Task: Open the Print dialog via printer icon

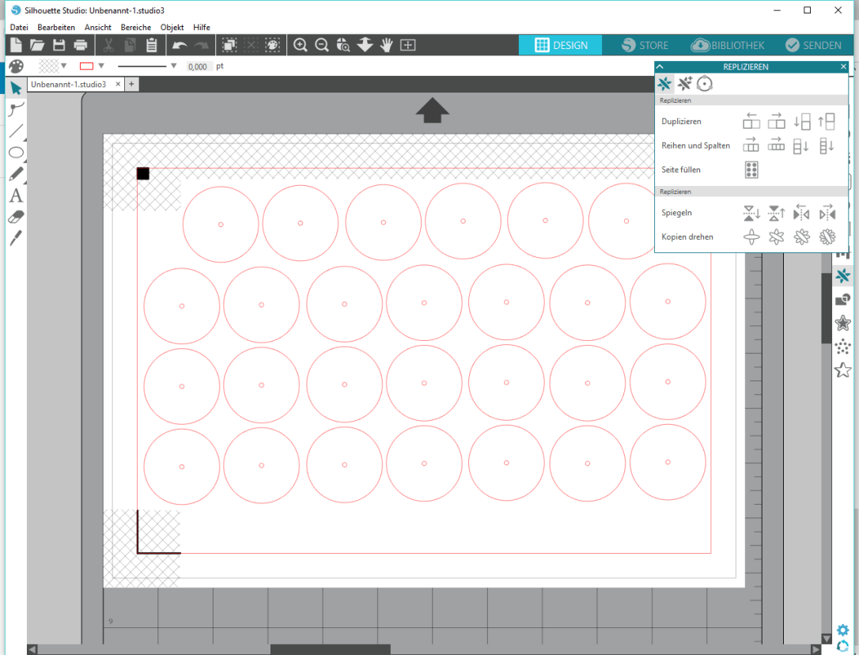Action: point(80,45)
